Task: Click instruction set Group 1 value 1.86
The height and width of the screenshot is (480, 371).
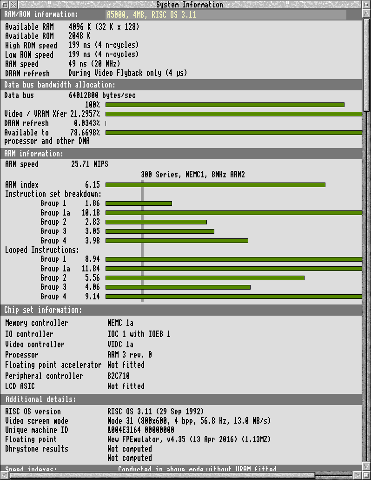Action: 93,203
